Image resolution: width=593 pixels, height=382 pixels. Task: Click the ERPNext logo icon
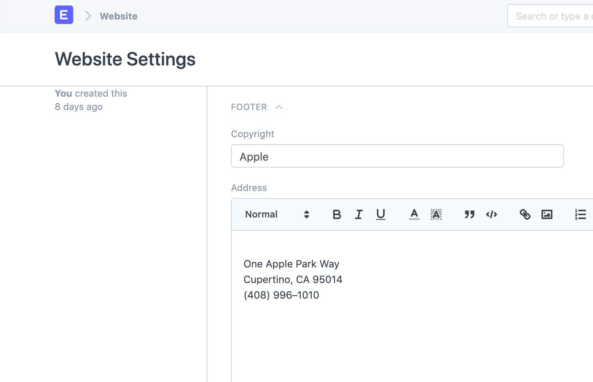[64, 15]
